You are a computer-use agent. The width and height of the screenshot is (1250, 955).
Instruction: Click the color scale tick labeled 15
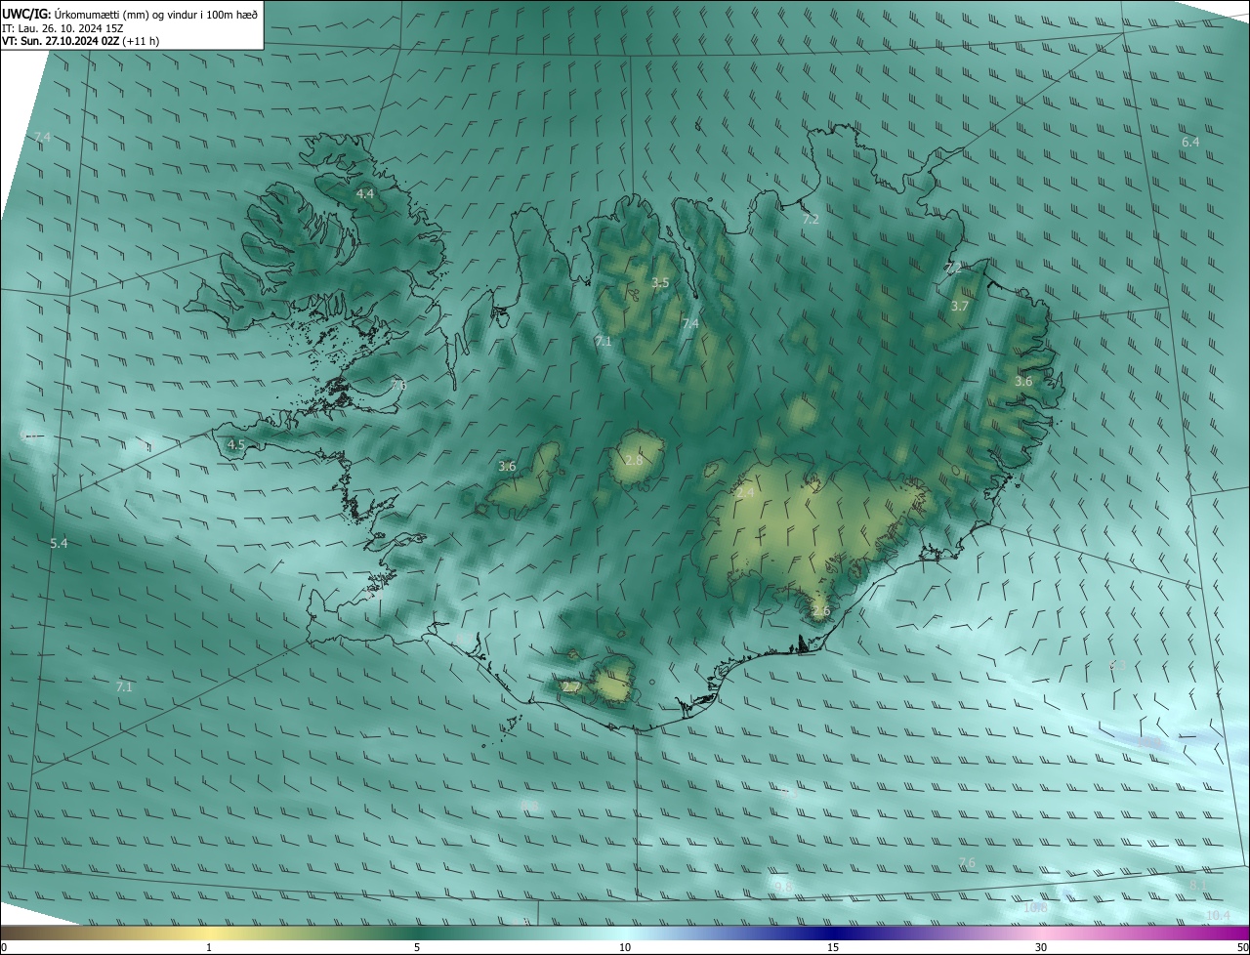click(833, 947)
